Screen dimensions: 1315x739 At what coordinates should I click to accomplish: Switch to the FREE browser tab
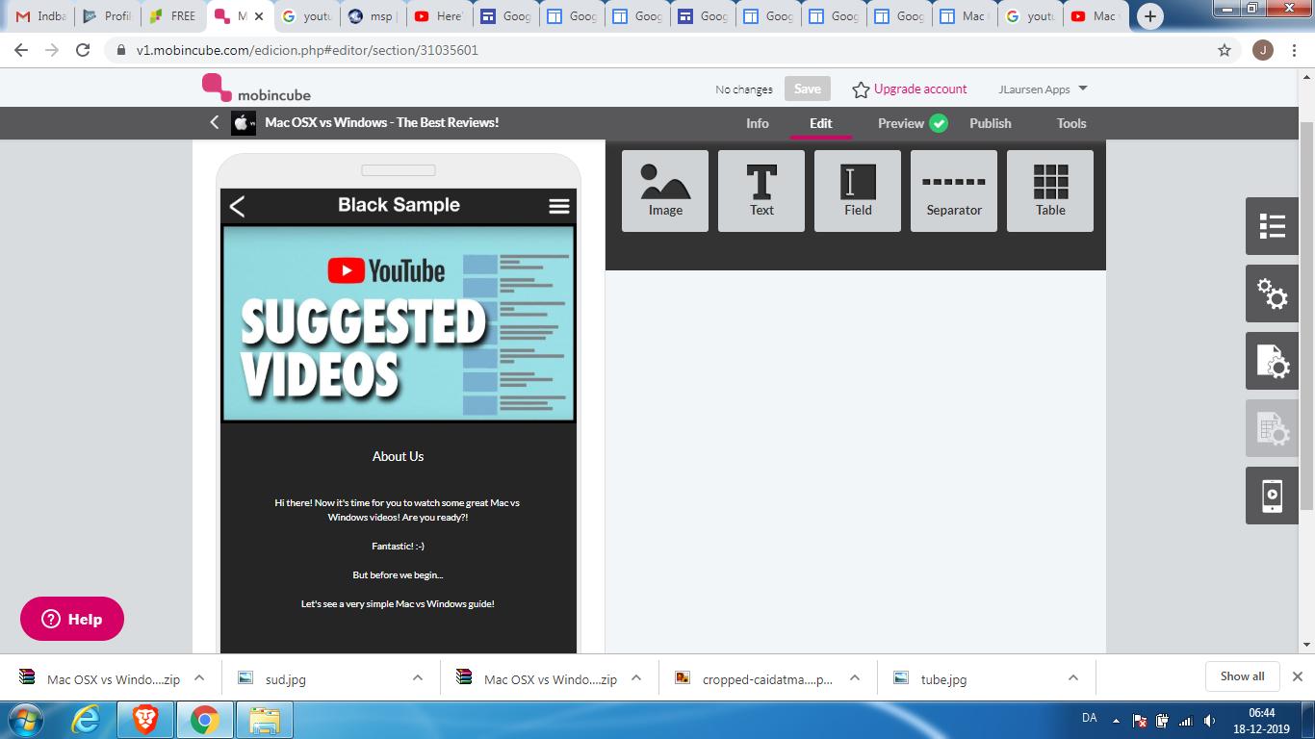pyautogui.click(x=173, y=16)
